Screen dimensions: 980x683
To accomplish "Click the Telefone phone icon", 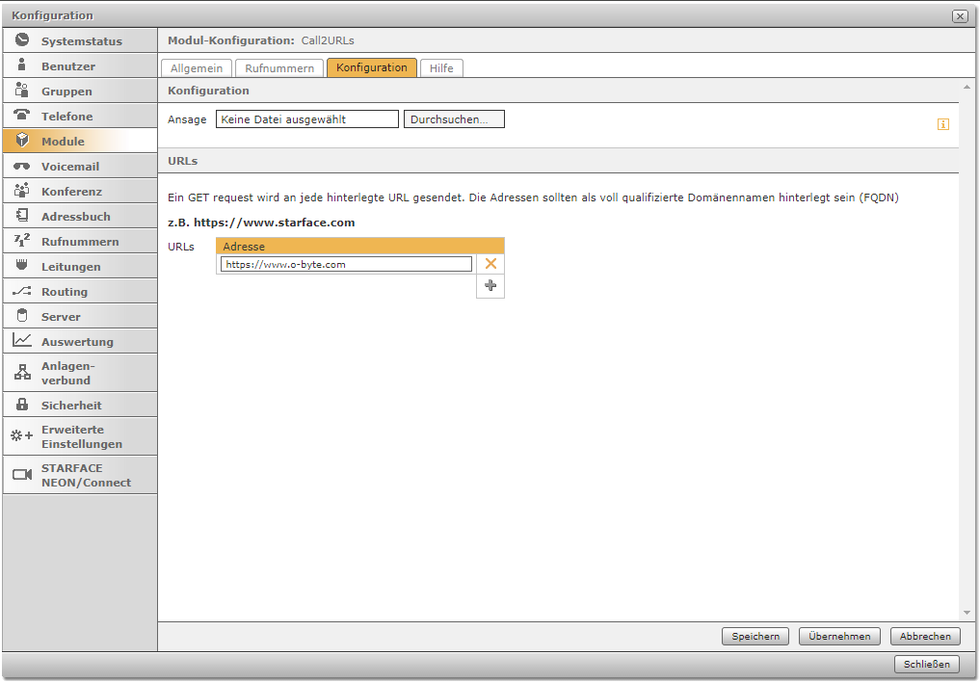I will click(x=22, y=116).
